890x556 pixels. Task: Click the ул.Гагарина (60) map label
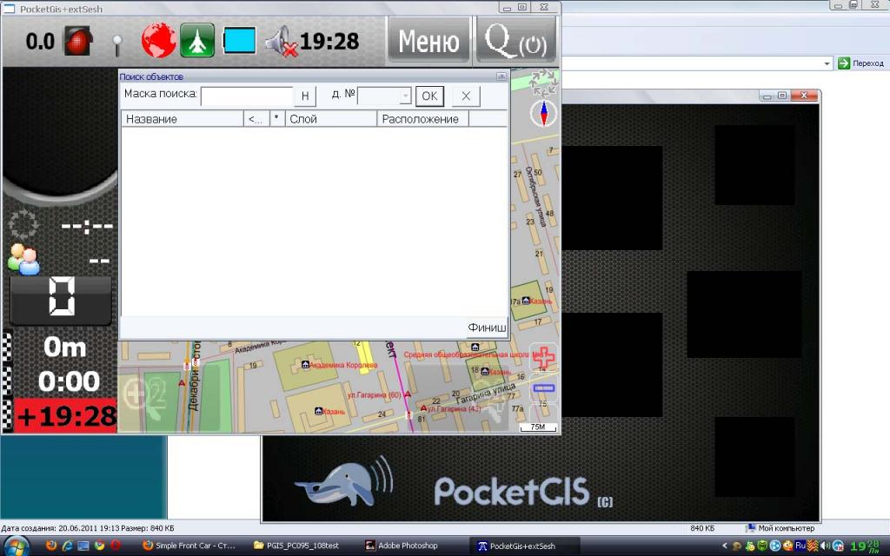[x=374, y=394]
